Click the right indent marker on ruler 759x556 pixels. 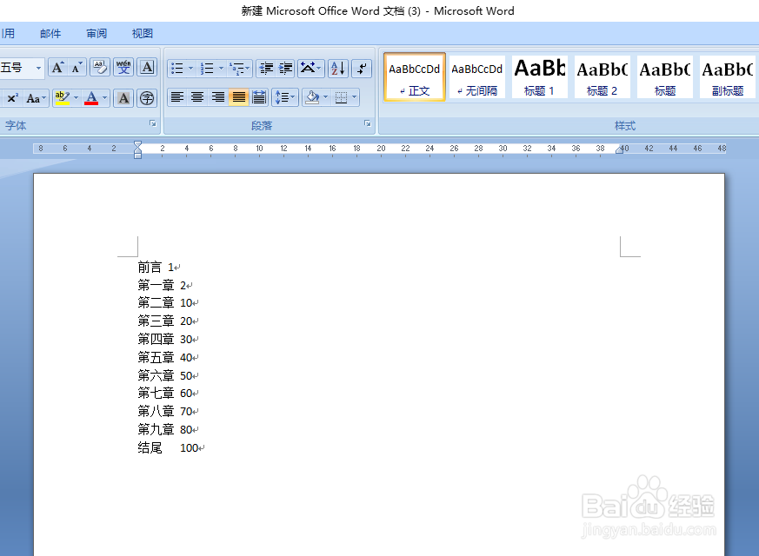[619, 150]
